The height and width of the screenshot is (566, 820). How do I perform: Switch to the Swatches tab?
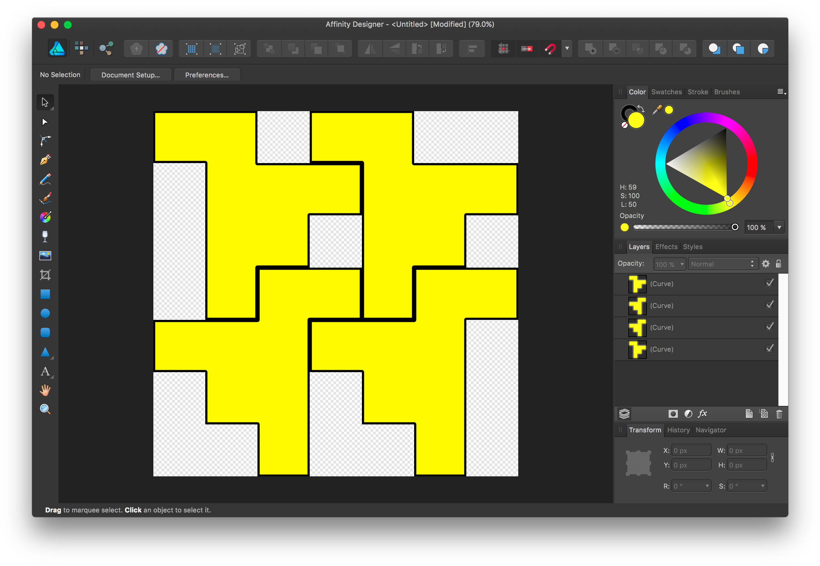point(666,92)
